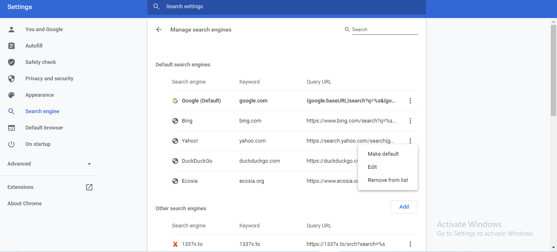
Task: Click the Autofill clipboard icon
Action: [11, 46]
